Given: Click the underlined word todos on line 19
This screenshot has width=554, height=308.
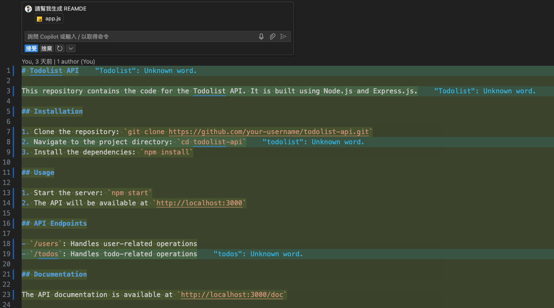Looking at the screenshot, I should pyautogui.click(x=46, y=254).
